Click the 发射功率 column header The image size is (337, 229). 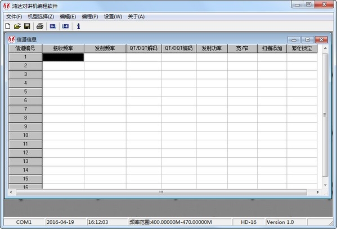(212, 48)
